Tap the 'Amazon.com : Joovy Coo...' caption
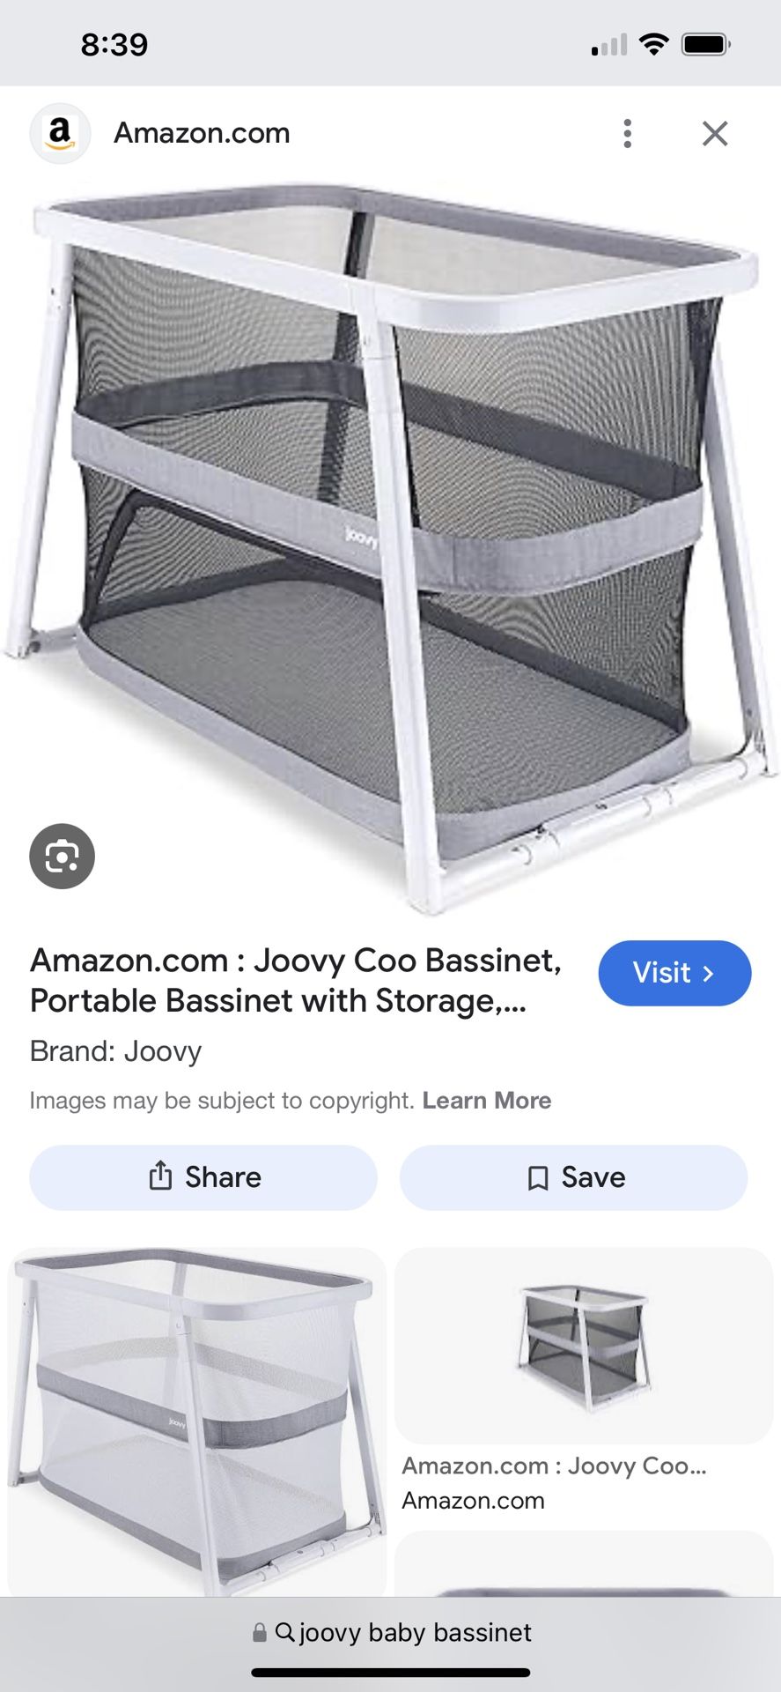Screen dimensions: 781x1692 coord(555,1466)
